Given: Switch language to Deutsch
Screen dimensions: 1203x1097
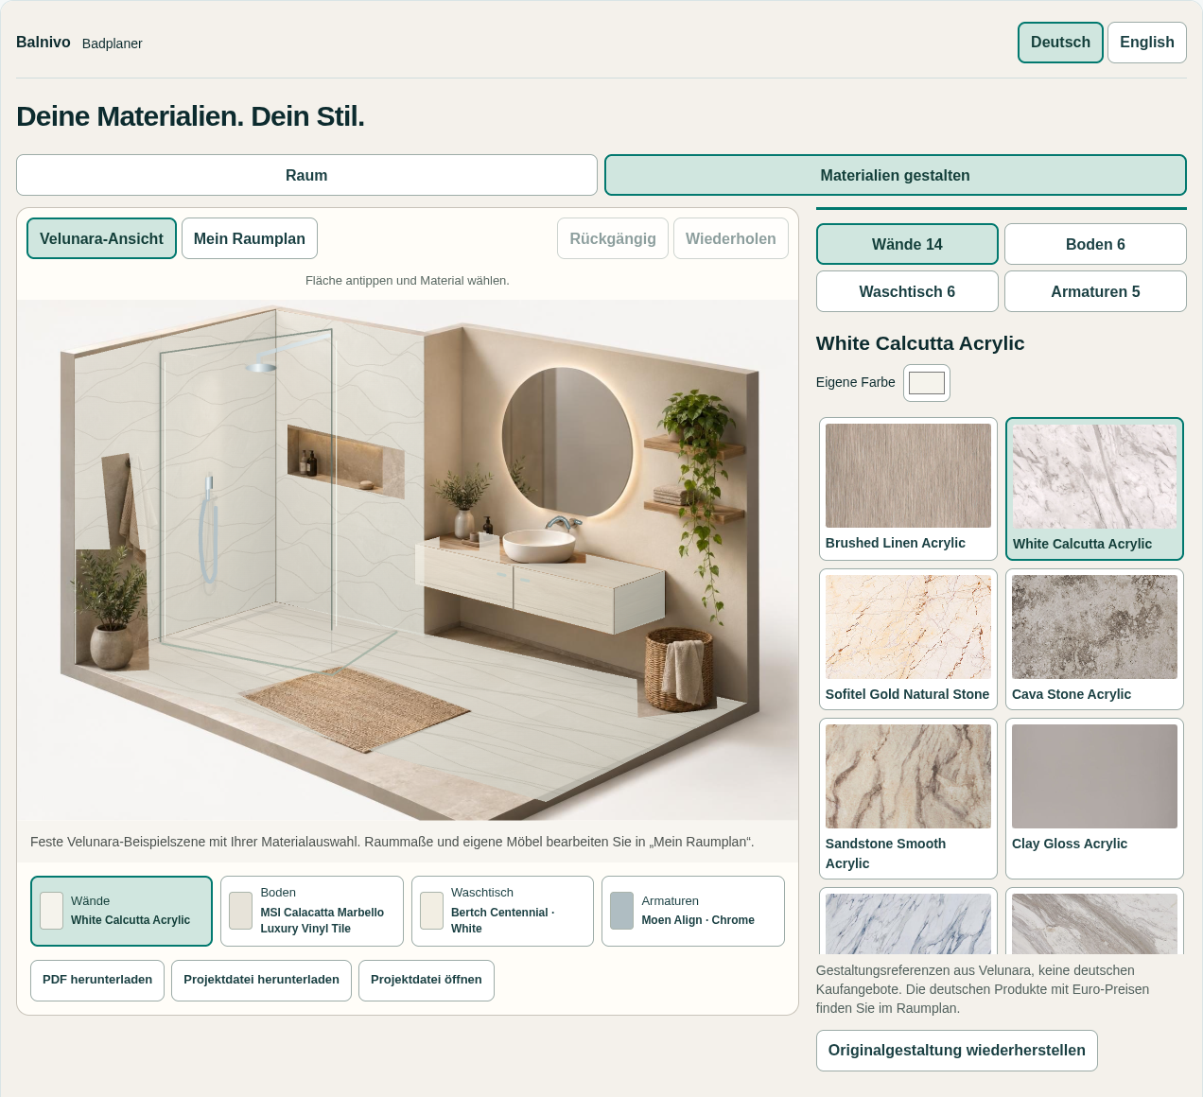Looking at the screenshot, I should coord(1060,43).
